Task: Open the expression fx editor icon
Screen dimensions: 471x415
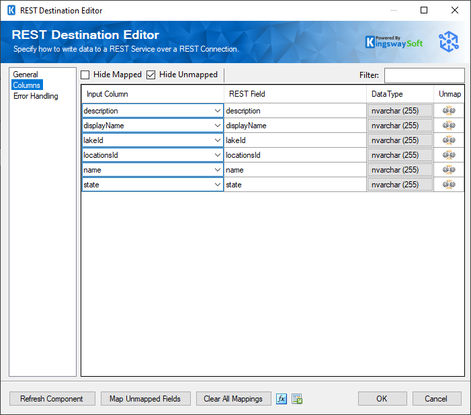Action: click(282, 399)
